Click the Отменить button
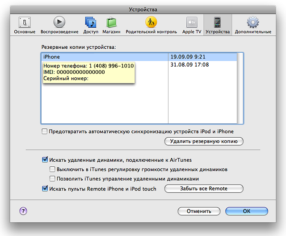This screenshot has width=286, height=236. [x=199, y=211]
